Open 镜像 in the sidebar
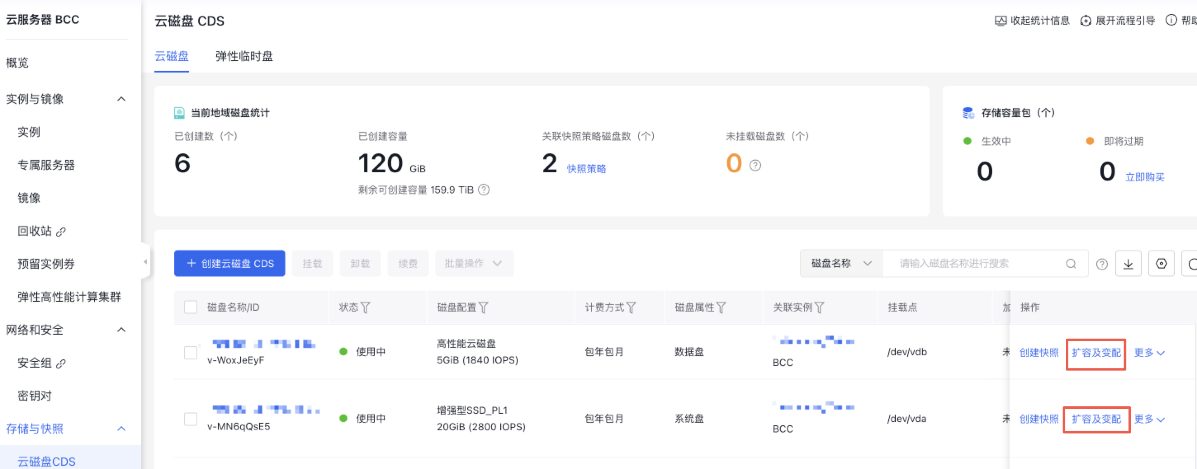Image resolution: width=1197 pixels, height=469 pixels. pyautogui.click(x=29, y=198)
